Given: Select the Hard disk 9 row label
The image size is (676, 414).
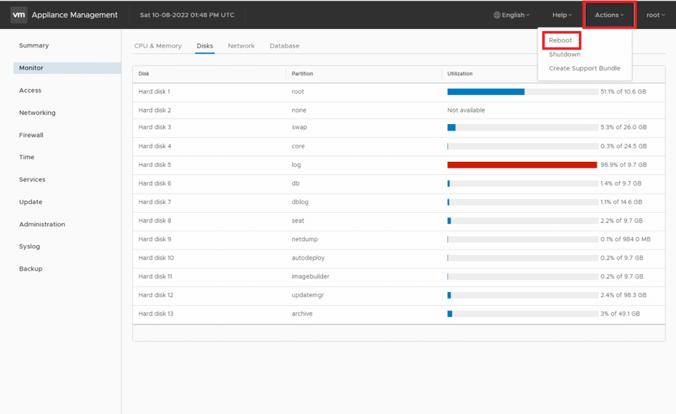Looking at the screenshot, I should pyautogui.click(x=154, y=239).
